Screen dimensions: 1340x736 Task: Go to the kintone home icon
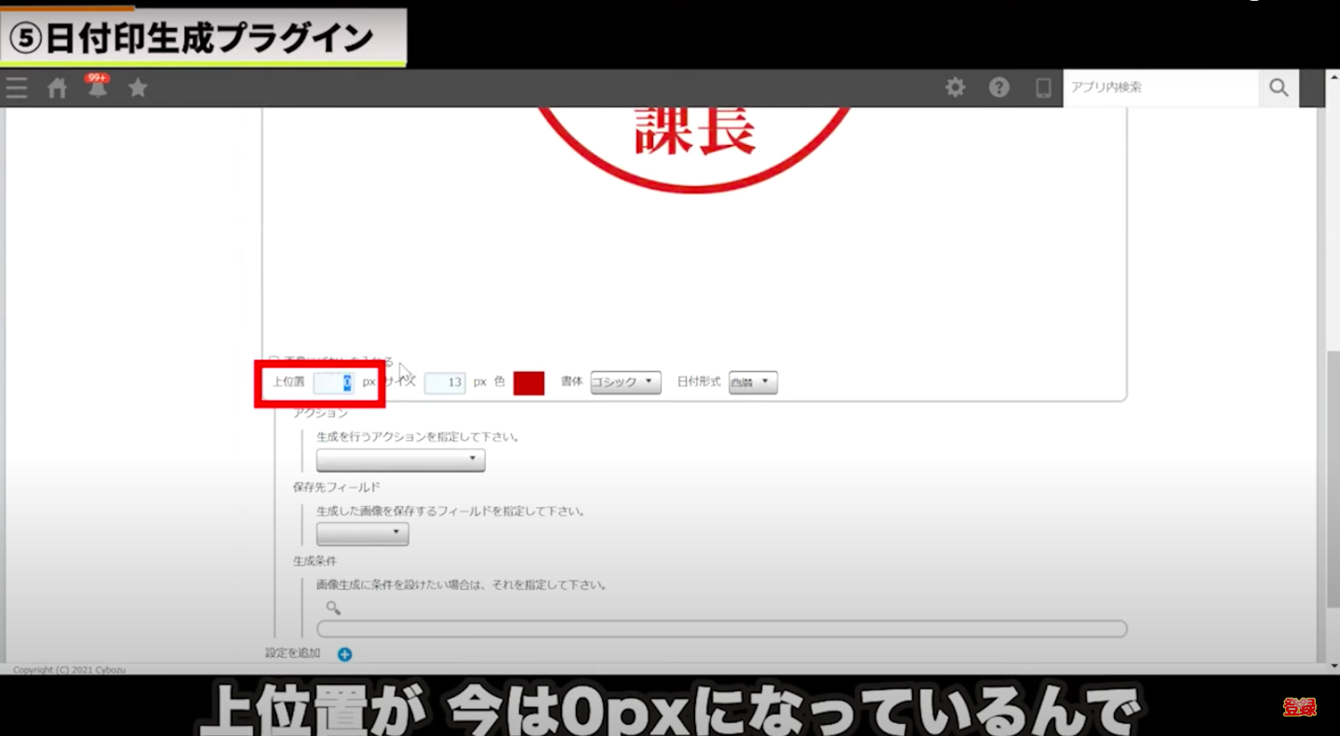point(58,88)
